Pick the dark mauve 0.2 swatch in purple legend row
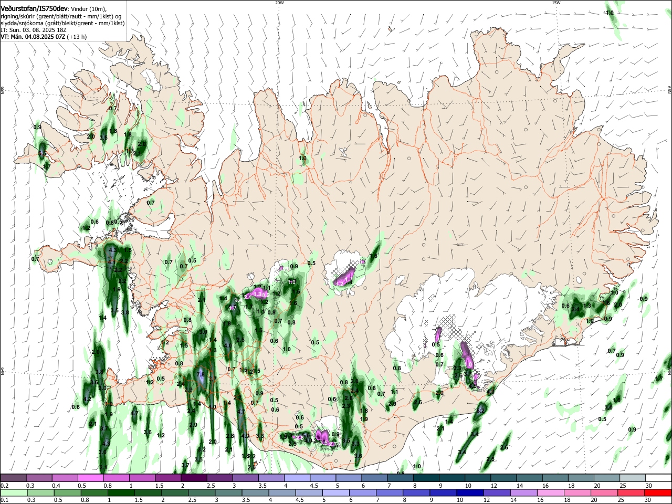 (x=13, y=478)
